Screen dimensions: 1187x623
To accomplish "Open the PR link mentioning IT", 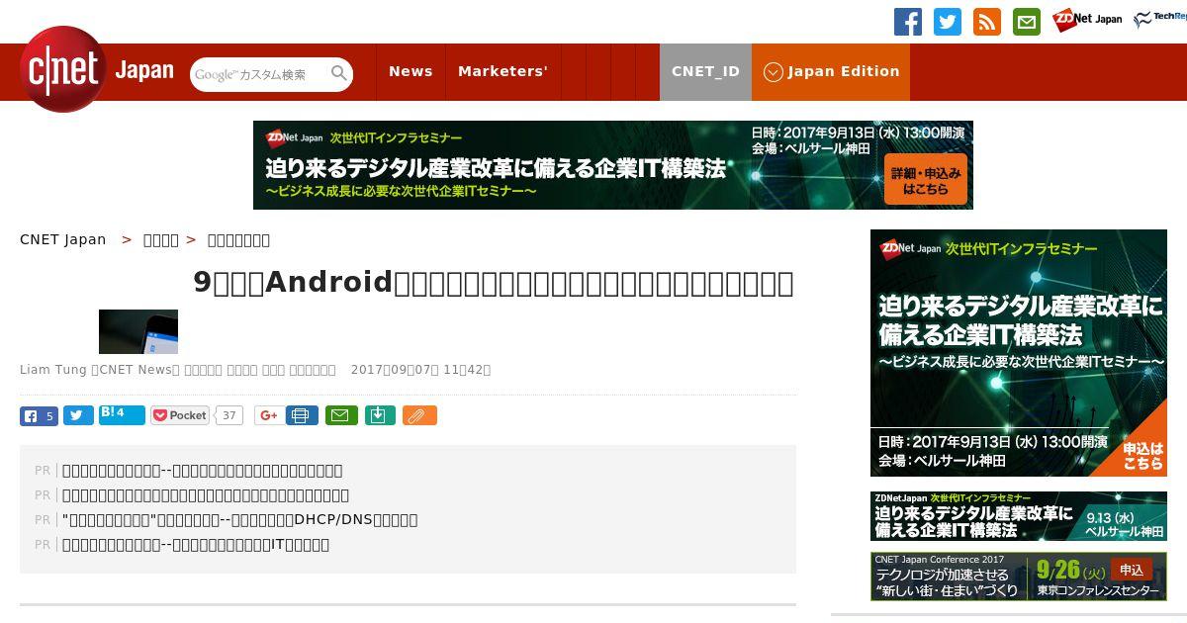I will [x=196, y=544].
